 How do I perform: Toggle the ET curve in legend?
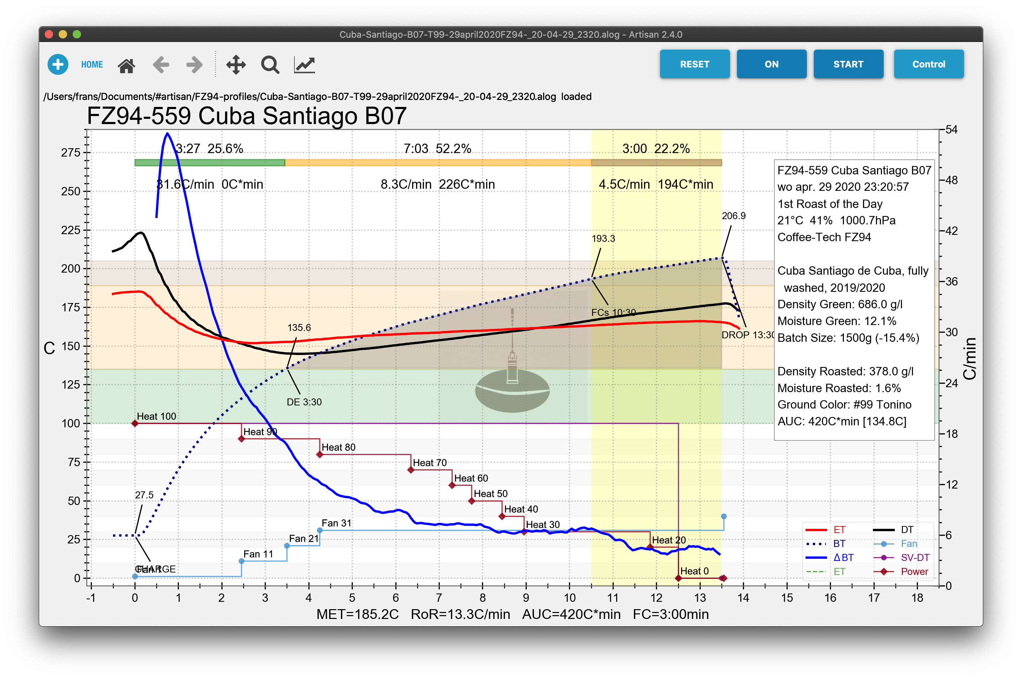tap(825, 530)
